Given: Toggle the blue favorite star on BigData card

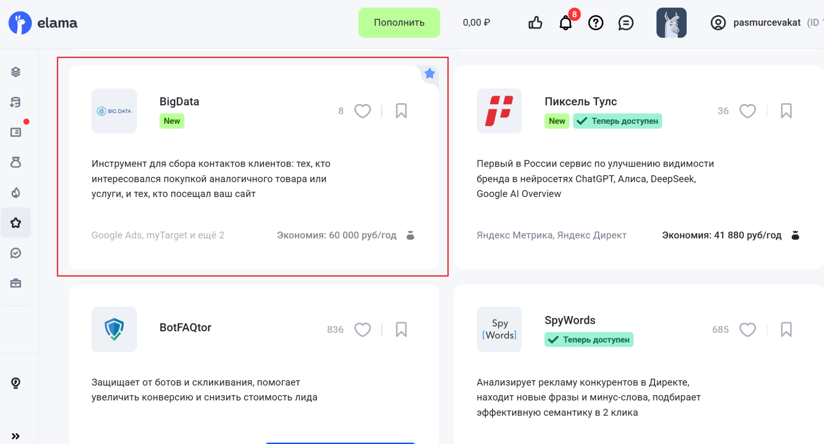Looking at the screenshot, I should [x=430, y=73].
